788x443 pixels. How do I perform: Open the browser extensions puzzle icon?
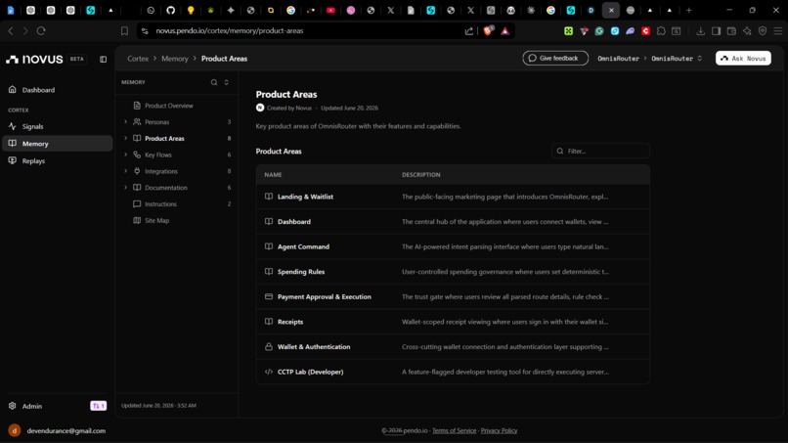tap(661, 31)
